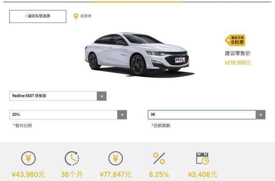Screen dimensions: 275x181
Task: Click the *首付比例 label
Action: click(x=23, y=125)
